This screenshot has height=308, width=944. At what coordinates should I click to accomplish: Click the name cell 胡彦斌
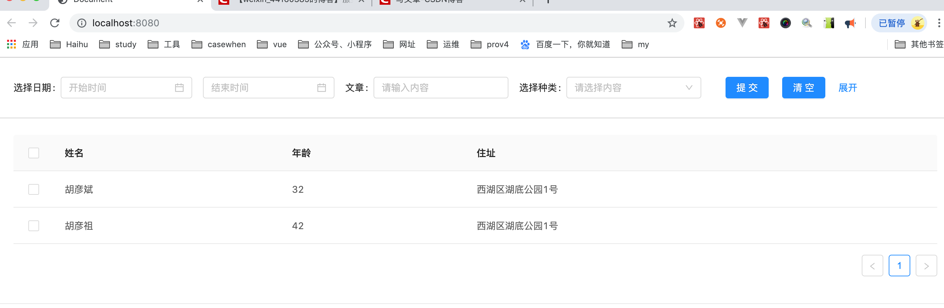pyautogui.click(x=79, y=189)
